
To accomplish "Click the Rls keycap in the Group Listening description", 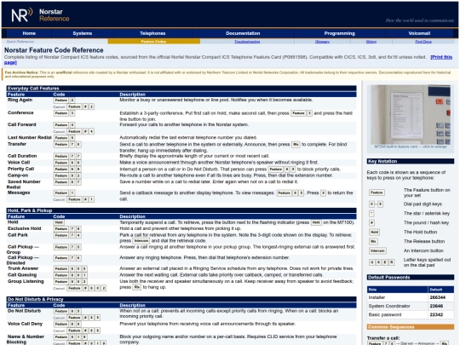I will pyautogui.click(x=136, y=287).
